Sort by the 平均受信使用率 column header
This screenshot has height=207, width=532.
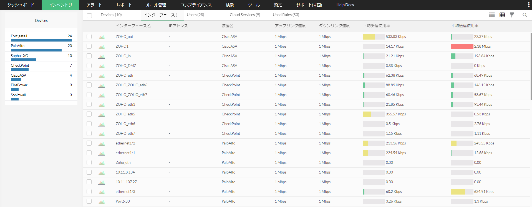click(376, 26)
